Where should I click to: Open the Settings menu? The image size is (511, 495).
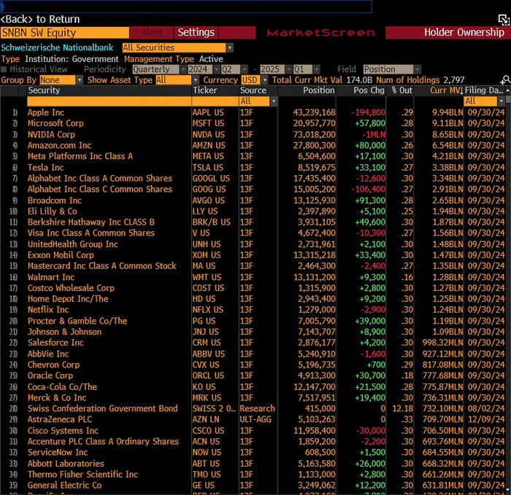196,33
